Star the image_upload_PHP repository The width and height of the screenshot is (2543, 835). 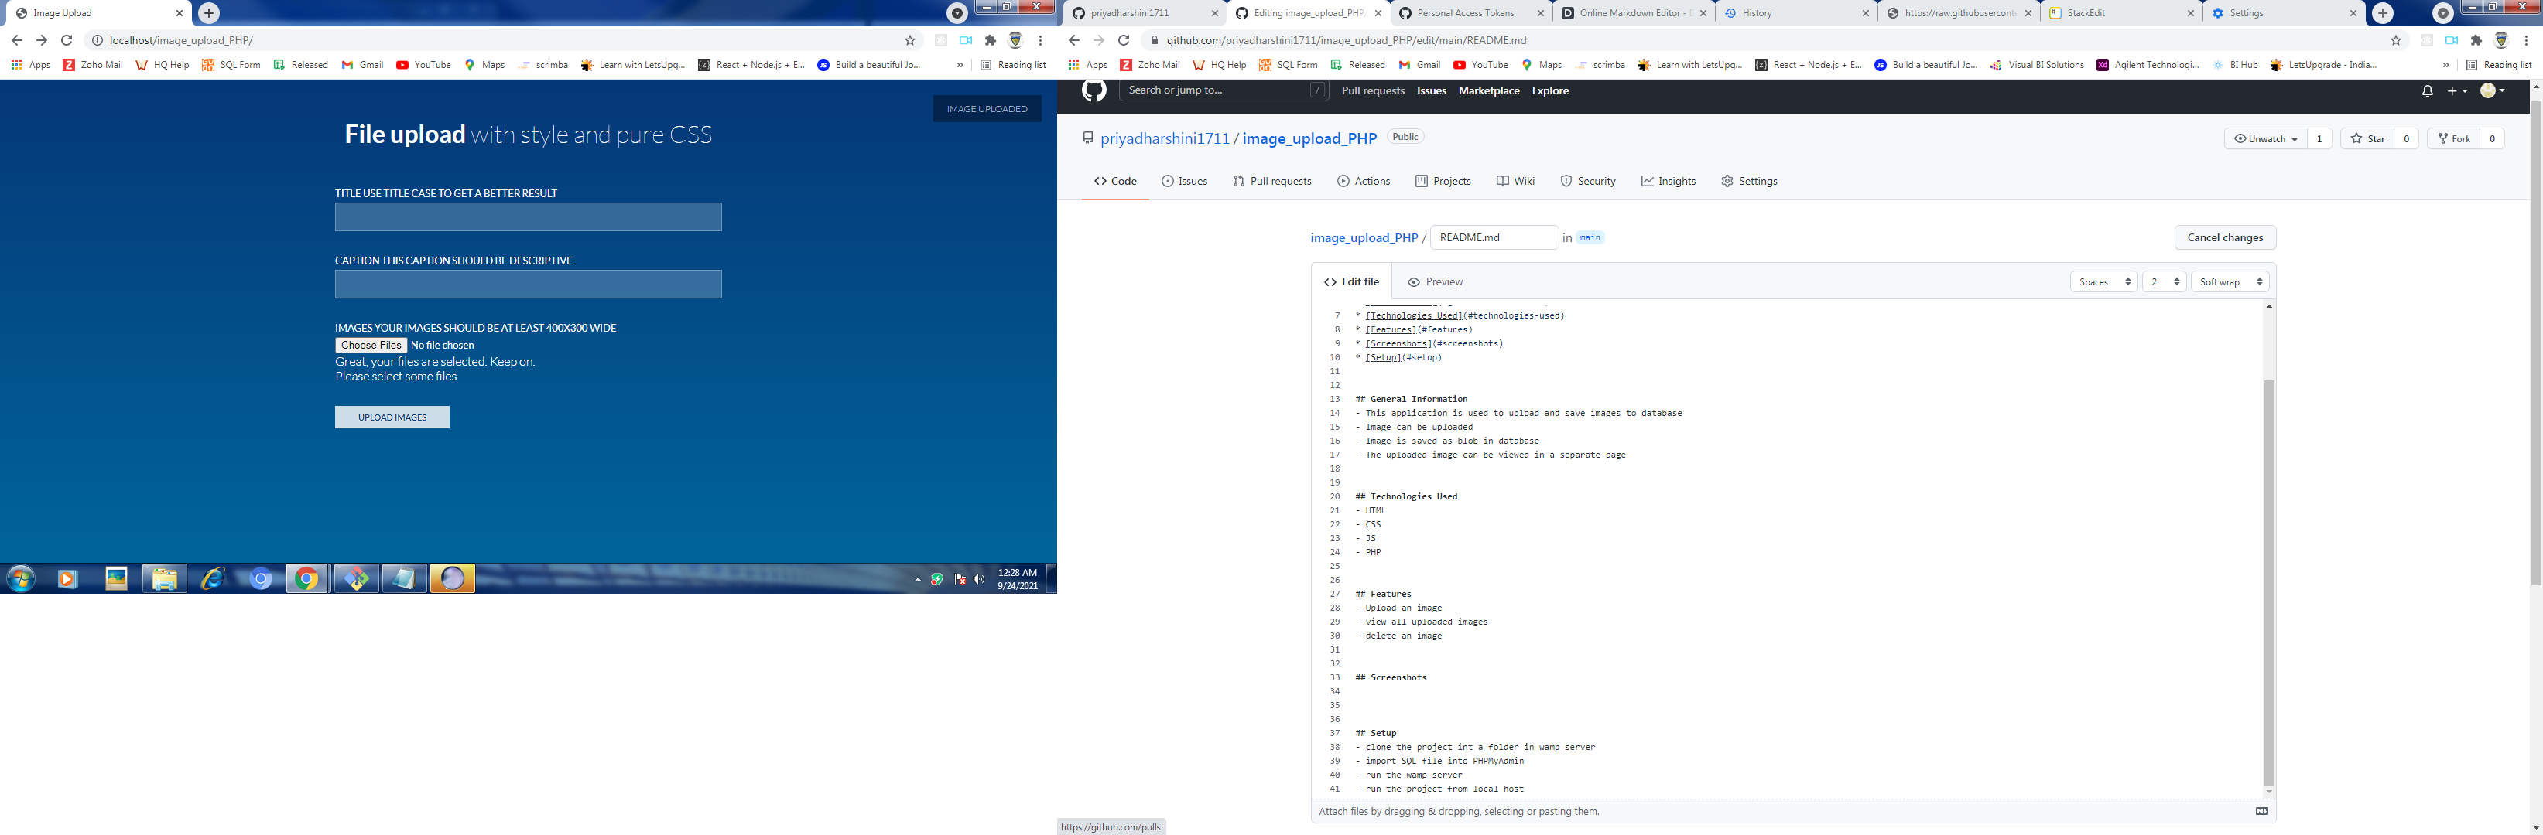point(2367,139)
